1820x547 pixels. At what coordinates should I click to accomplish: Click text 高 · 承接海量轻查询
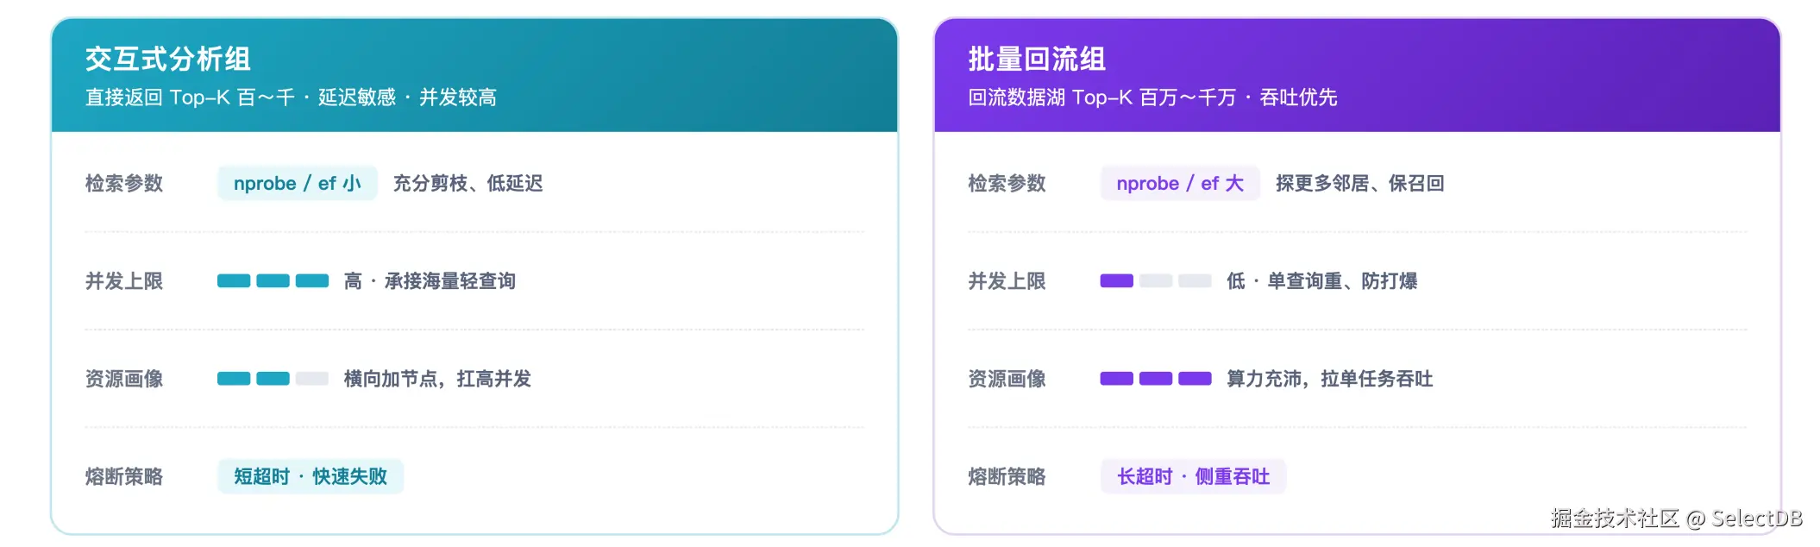pos(430,280)
